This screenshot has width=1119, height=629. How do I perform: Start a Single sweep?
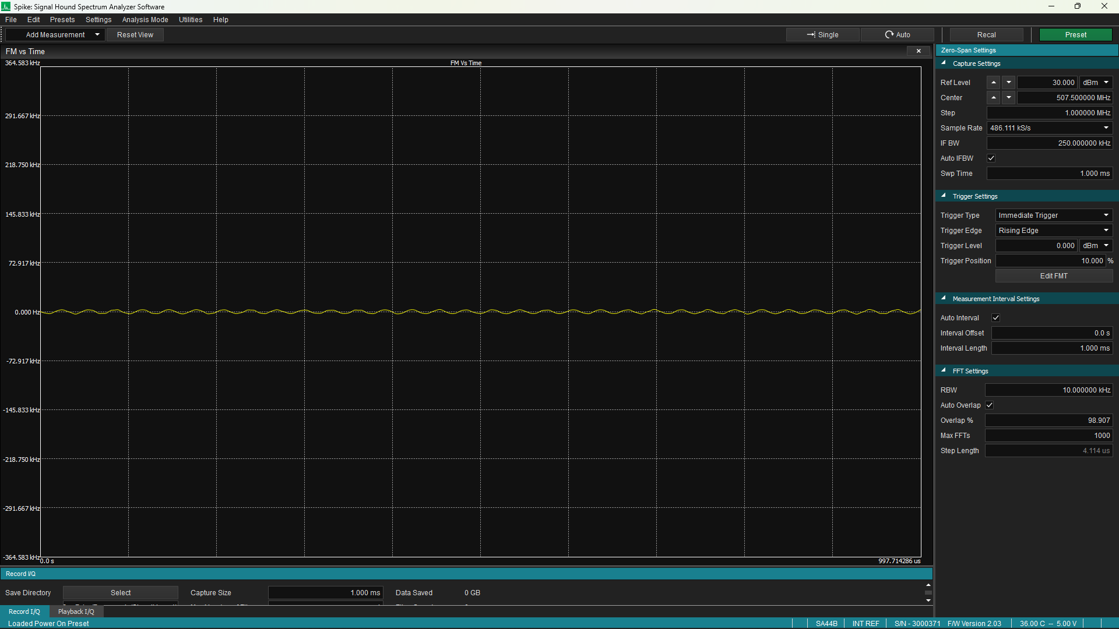[x=822, y=35]
